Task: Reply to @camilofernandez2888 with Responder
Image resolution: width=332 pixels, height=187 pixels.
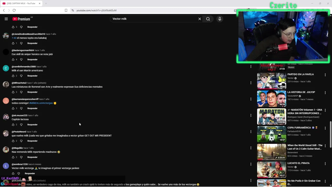Action: click(x=32, y=76)
